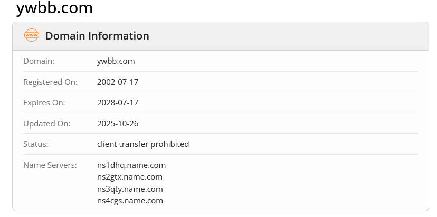Select name server ns3qty.name.com

(x=130, y=189)
